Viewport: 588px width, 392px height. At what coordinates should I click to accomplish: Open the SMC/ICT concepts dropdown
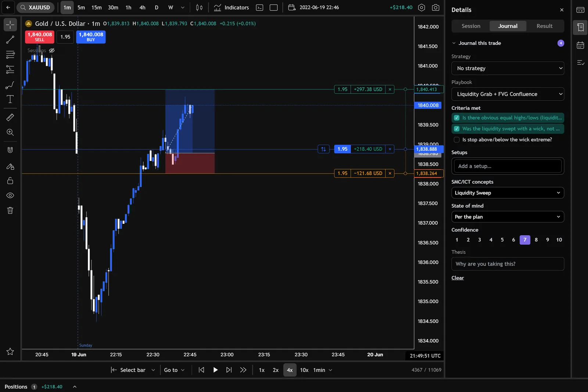(x=508, y=193)
